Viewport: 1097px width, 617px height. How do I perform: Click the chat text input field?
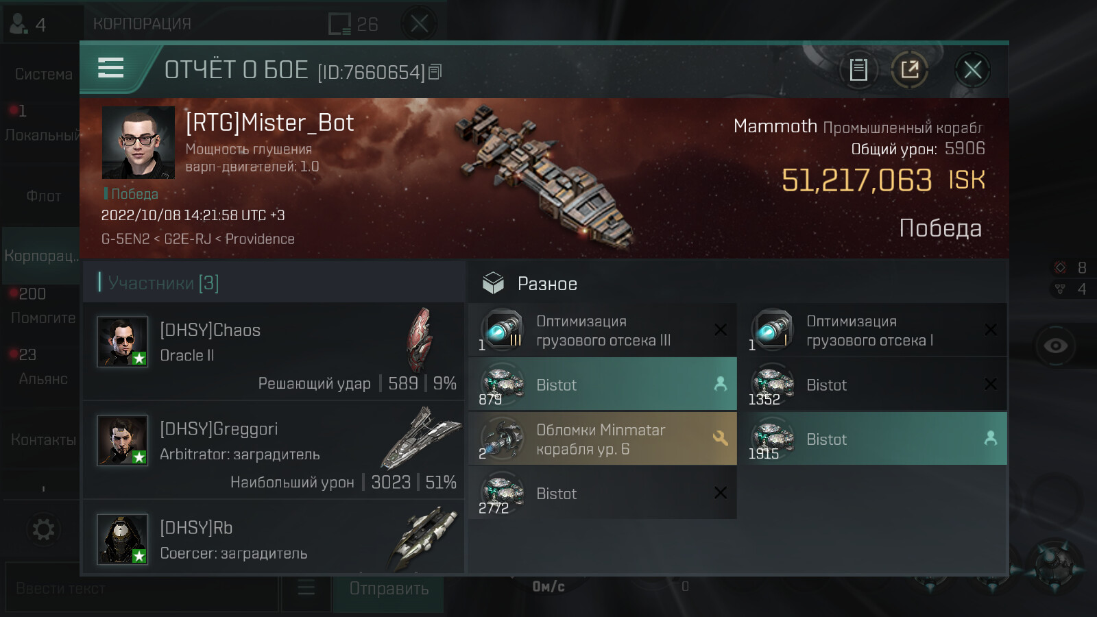141,588
